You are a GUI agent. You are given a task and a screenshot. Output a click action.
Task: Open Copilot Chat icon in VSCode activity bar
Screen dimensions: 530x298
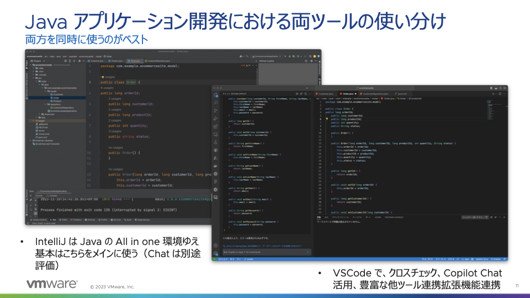pyautogui.click(x=216, y=198)
